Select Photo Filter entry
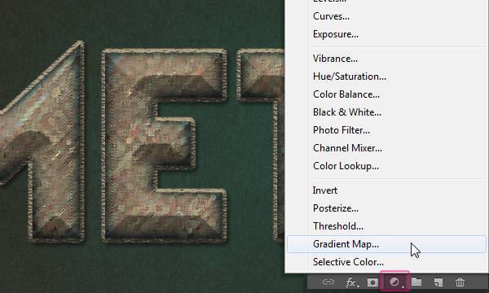Viewport: 489px width, 293px height. (x=341, y=130)
